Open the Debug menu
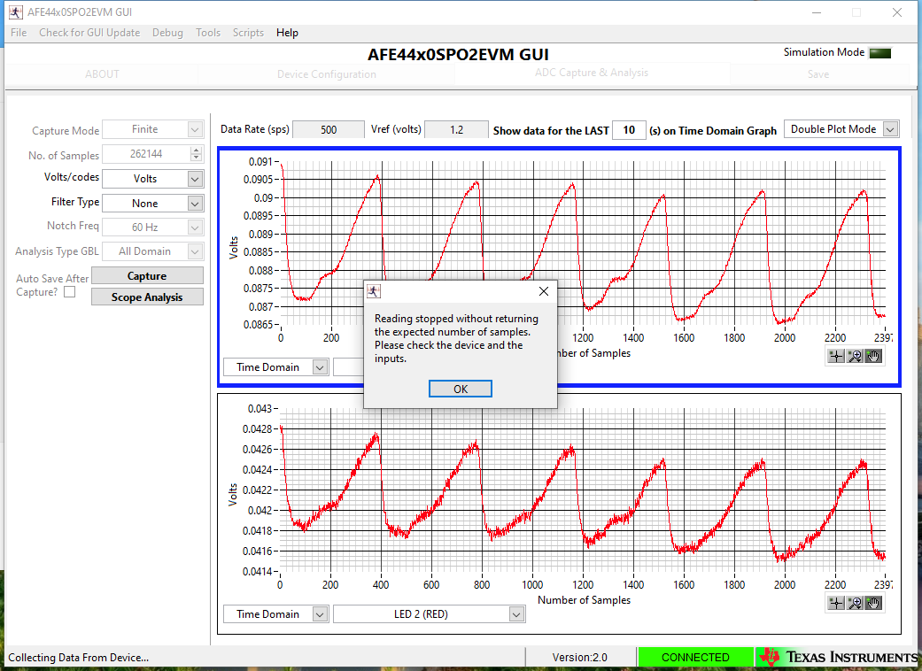The width and height of the screenshot is (922, 671). (167, 33)
